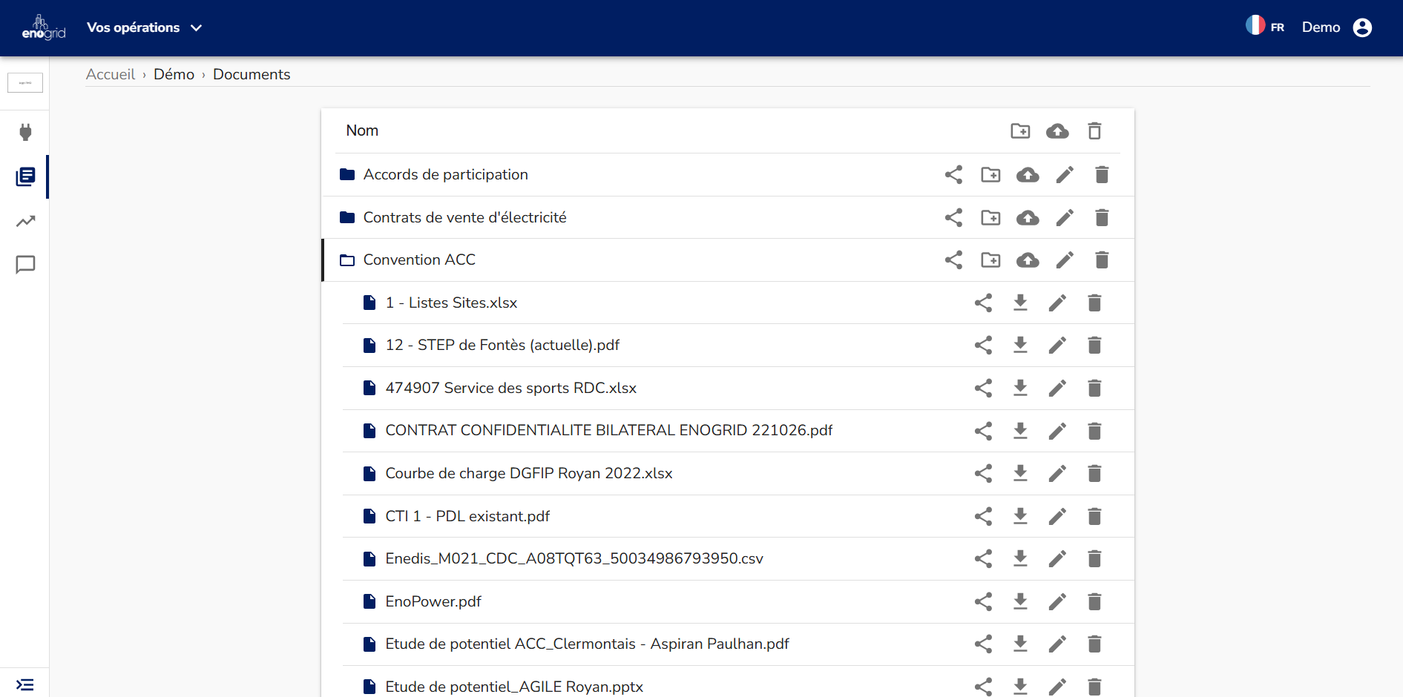Open the chat message sidebar icon
This screenshot has width=1403, height=697.
click(25, 265)
